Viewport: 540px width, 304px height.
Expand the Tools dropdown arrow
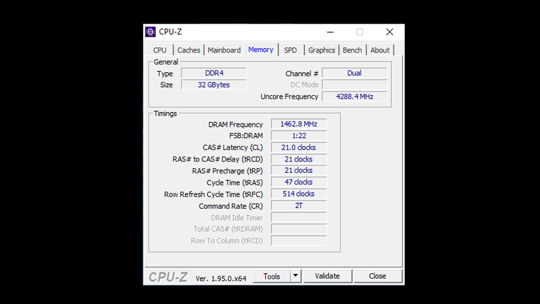(x=295, y=276)
